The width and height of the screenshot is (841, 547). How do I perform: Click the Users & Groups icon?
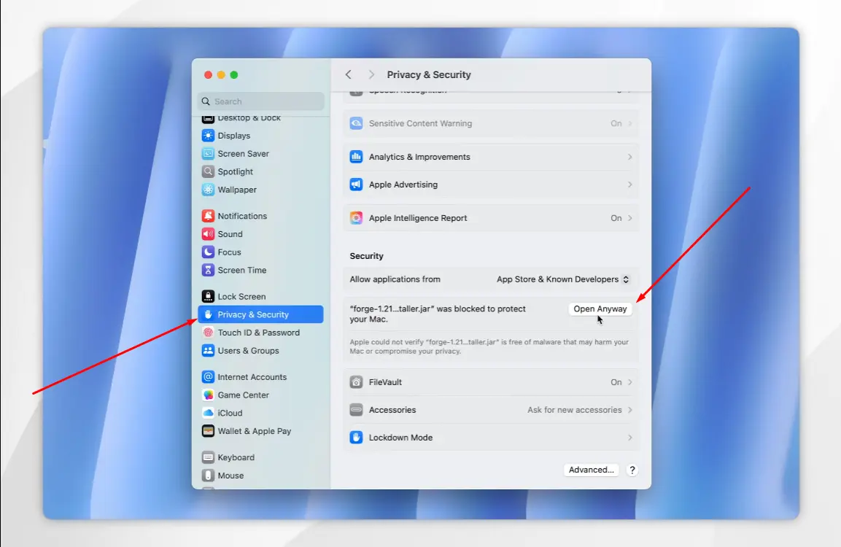[x=208, y=350]
